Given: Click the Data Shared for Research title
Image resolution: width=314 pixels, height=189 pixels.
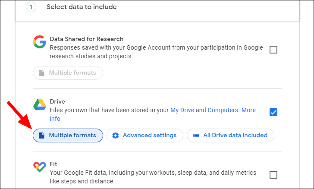Looking at the screenshot, I should click(x=86, y=39).
